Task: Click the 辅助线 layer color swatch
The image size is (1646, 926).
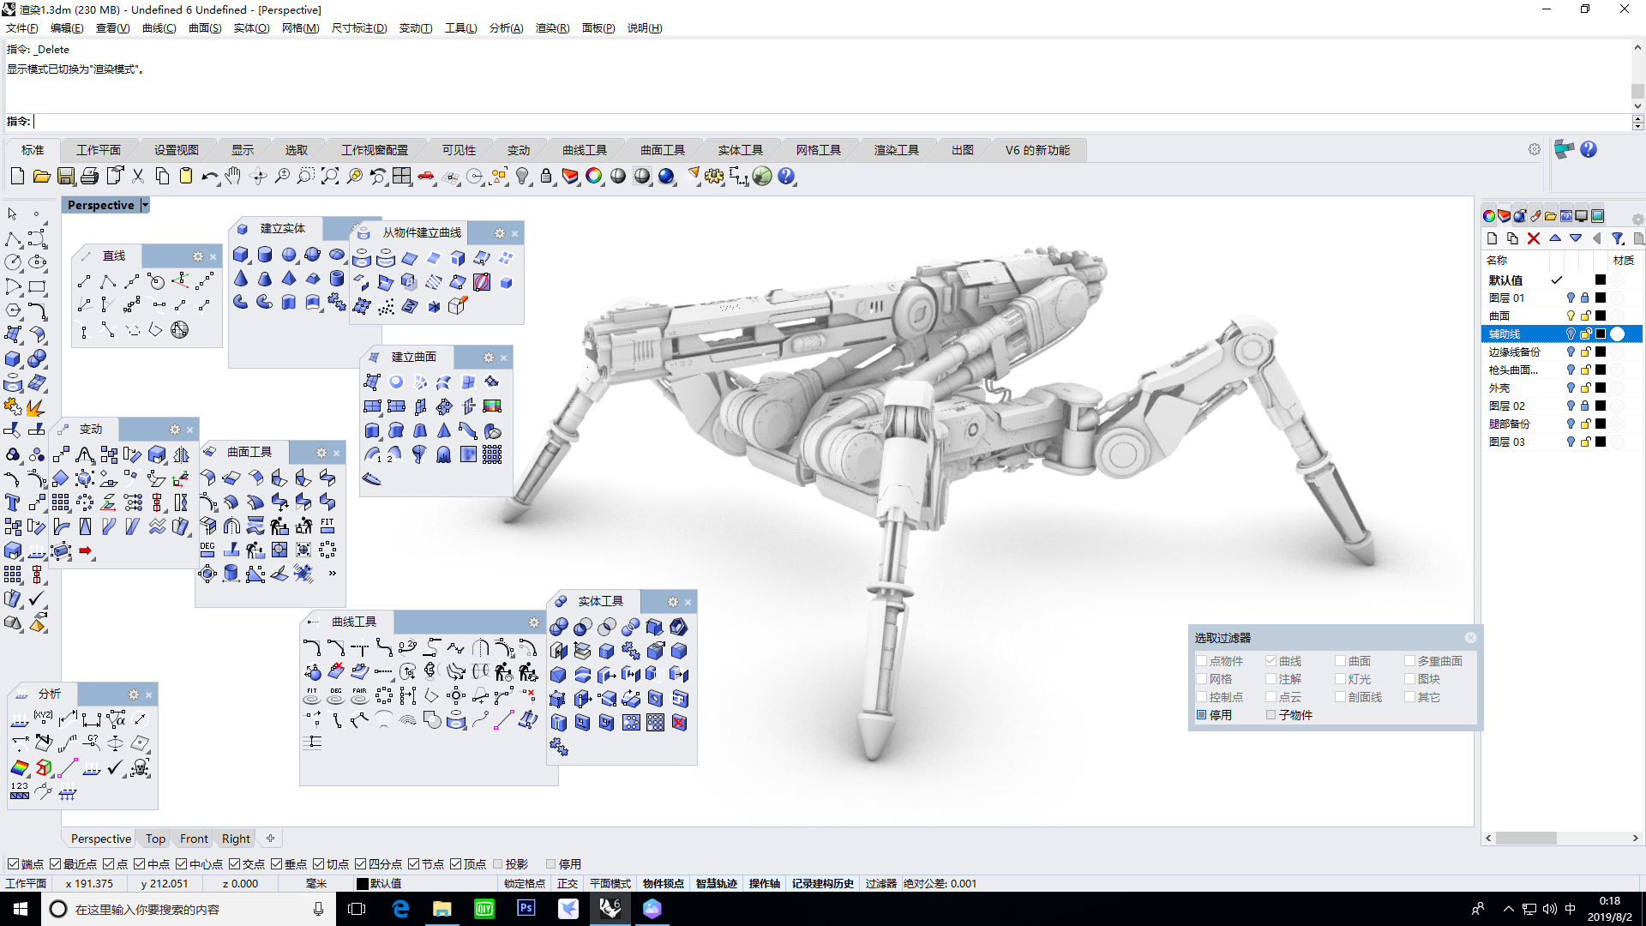Action: pos(1600,334)
